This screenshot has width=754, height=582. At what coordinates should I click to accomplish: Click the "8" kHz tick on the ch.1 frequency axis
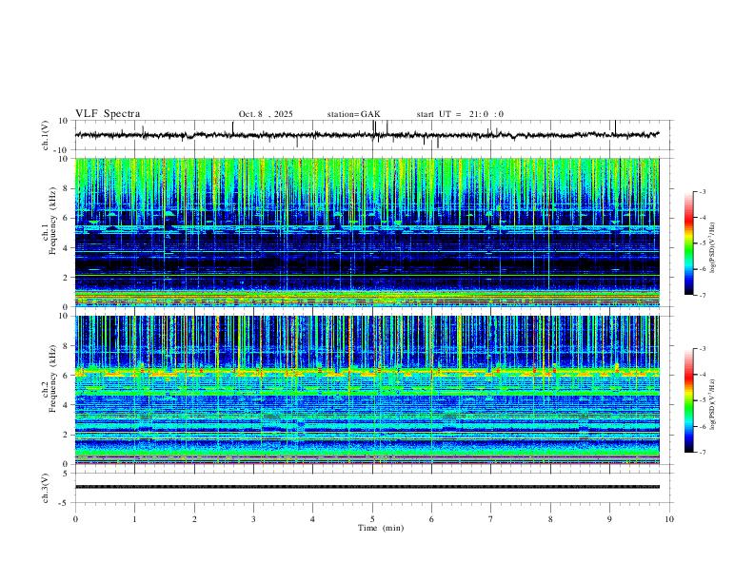[x=67, y=188]
